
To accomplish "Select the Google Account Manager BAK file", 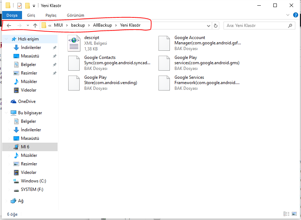I will 200,43.
